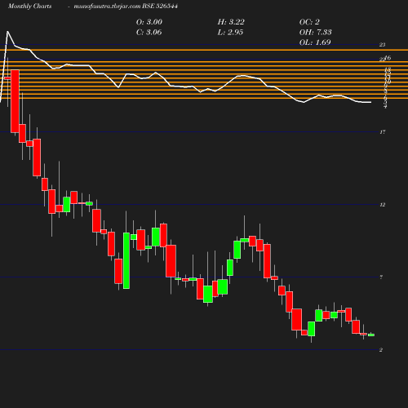The image size is (408, 408).
Task: Click the 'Monthly Charts' title text
Action: pyautogui.click(x=30, y=6)
